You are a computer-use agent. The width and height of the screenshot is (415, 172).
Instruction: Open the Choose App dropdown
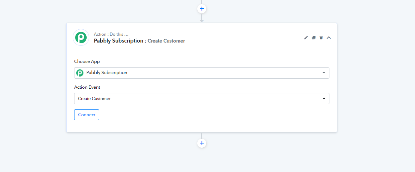click(202, 73)
